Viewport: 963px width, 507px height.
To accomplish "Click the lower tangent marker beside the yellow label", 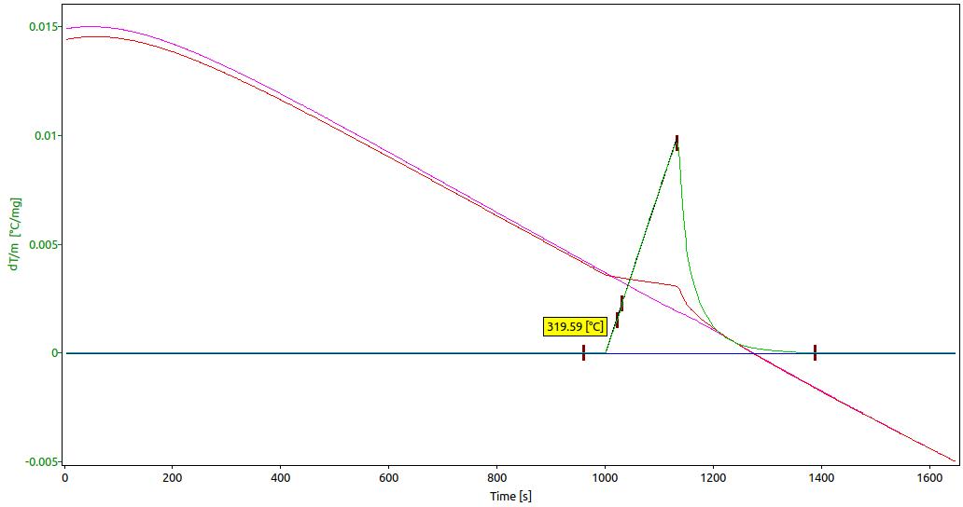I will click(x=617, y=320).
